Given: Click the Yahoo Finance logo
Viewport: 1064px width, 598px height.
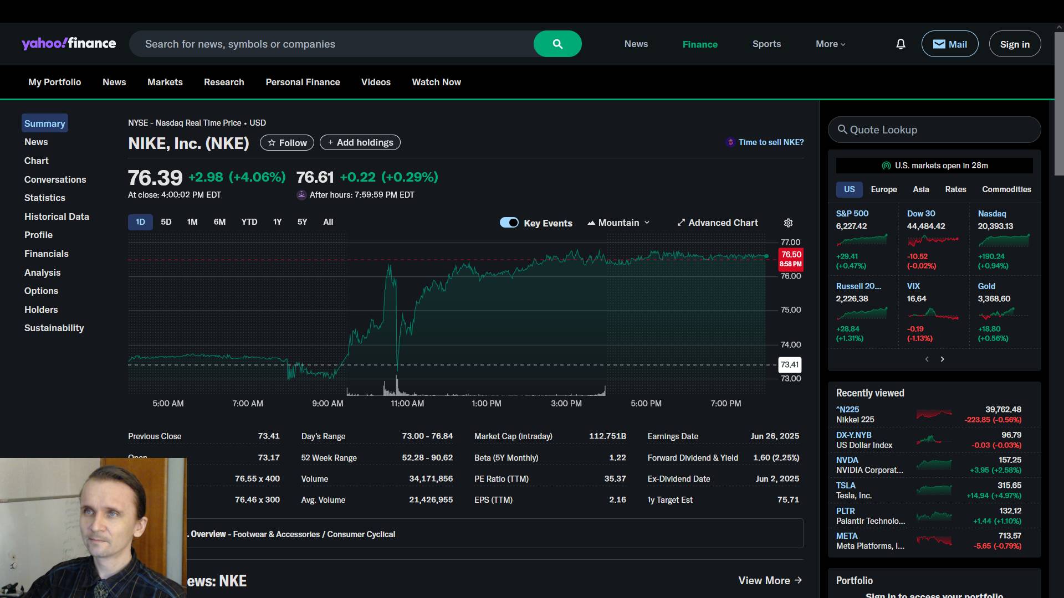Looking at the screenshot, I should coord(69,44).
